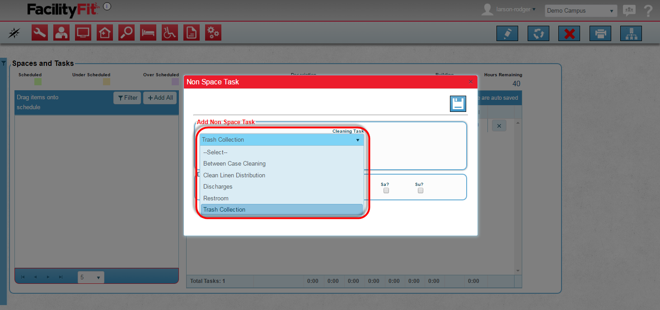
Task: Click the red X delete toolbar button
Action: (x=569, y=34)
